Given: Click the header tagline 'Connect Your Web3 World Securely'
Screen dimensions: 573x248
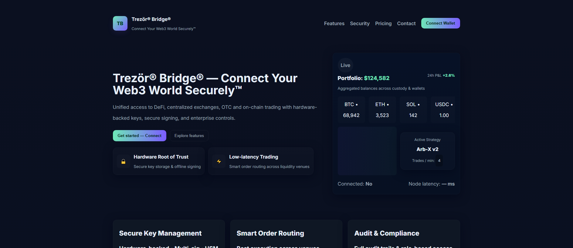Looking at the screenshot, I should click(164, 29).
